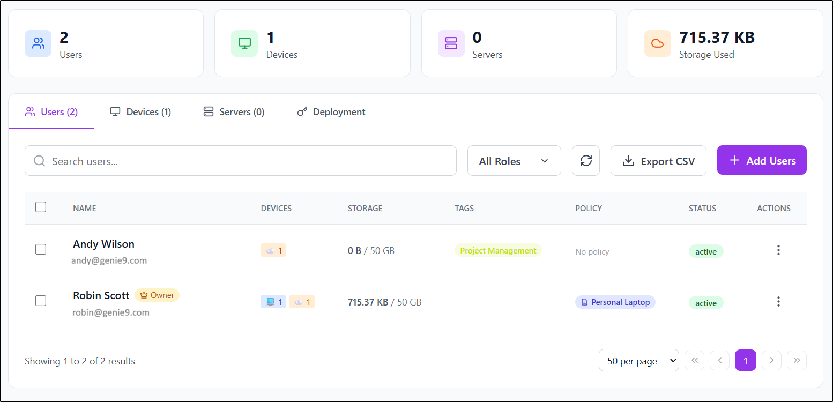Image resolution: width=833 pixels, height=402 pixels.
Task: Switch to the Devices tab
Action: (140, 111)
